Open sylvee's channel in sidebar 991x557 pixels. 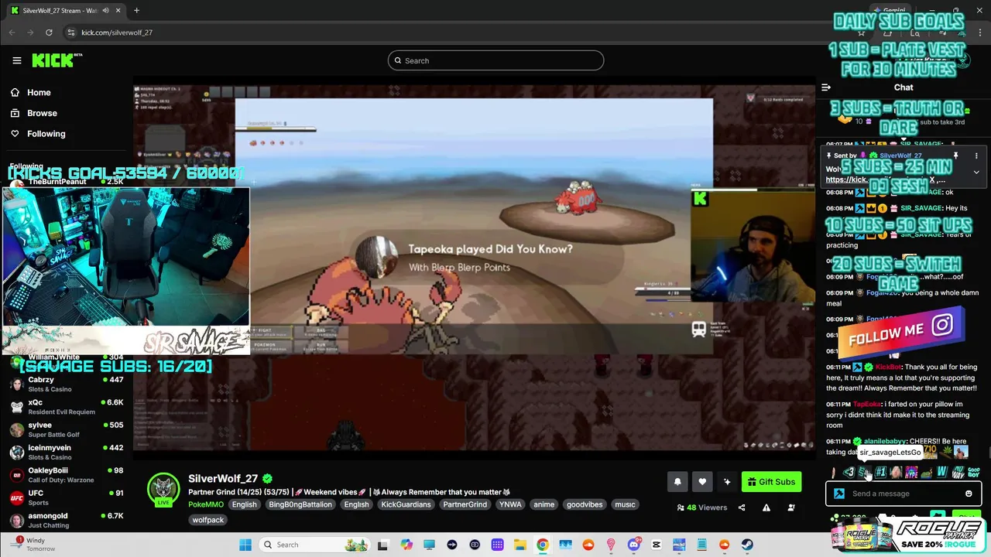click(x=67, y=429)
